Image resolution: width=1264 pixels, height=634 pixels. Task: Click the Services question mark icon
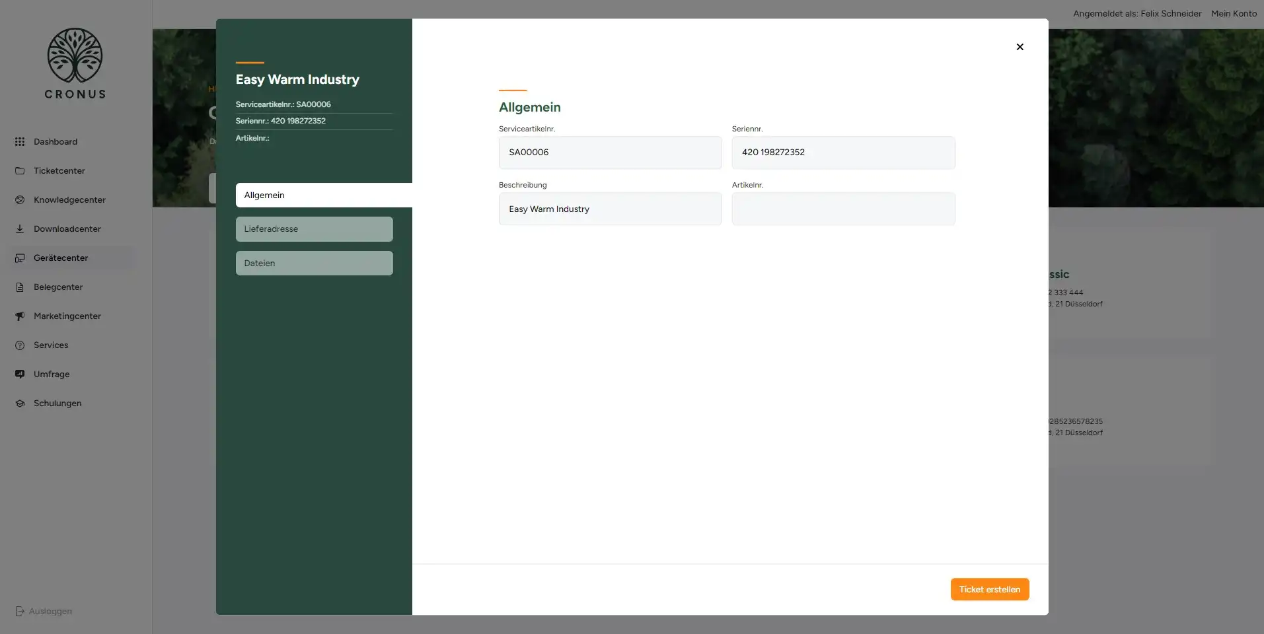[x=20, y=345]
